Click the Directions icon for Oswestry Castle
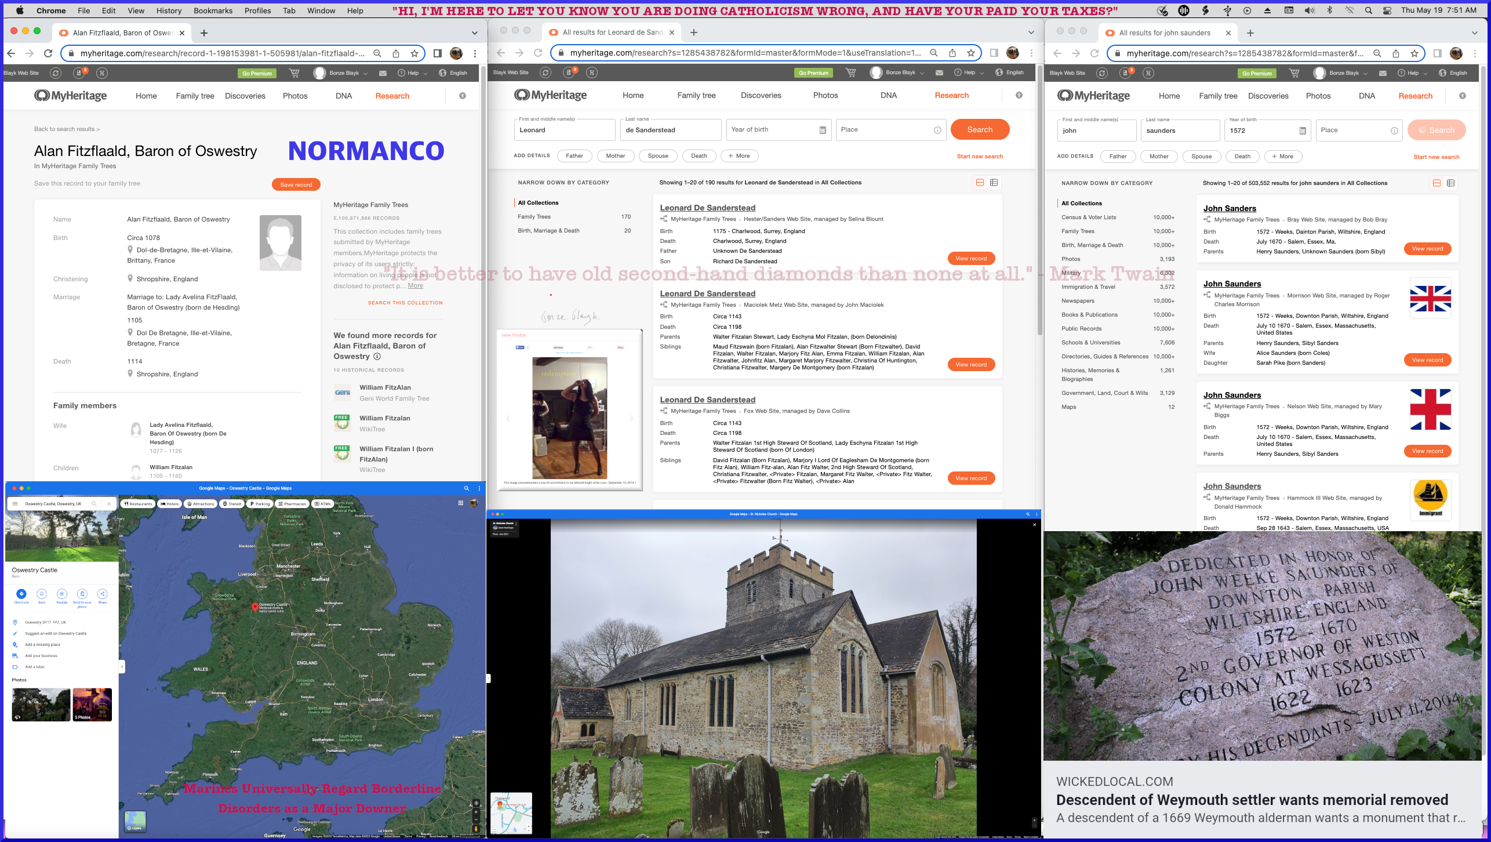1491x842 pixels. (21, 594)
